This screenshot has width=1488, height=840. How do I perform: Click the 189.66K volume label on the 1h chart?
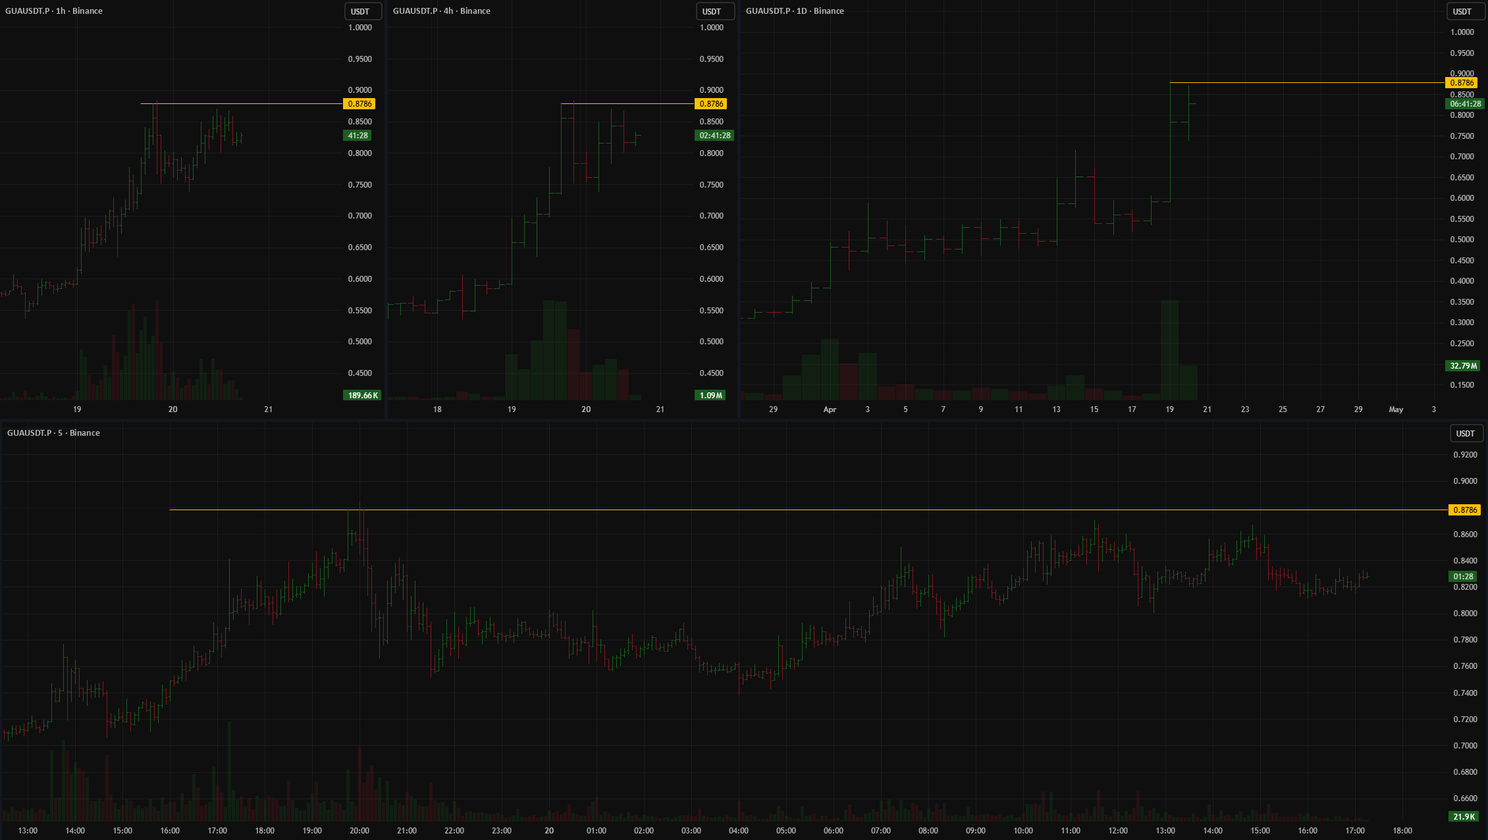point(363,396)
